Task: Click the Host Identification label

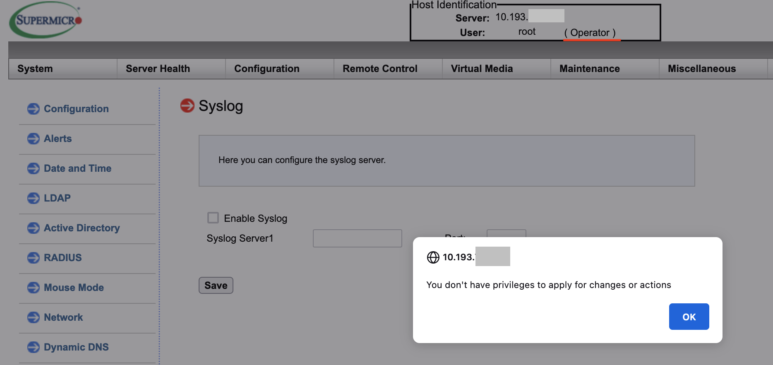Action: click(454, 5)
